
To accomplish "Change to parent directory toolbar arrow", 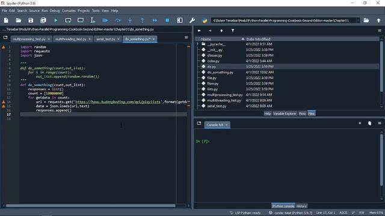I will tap(378, 20).
